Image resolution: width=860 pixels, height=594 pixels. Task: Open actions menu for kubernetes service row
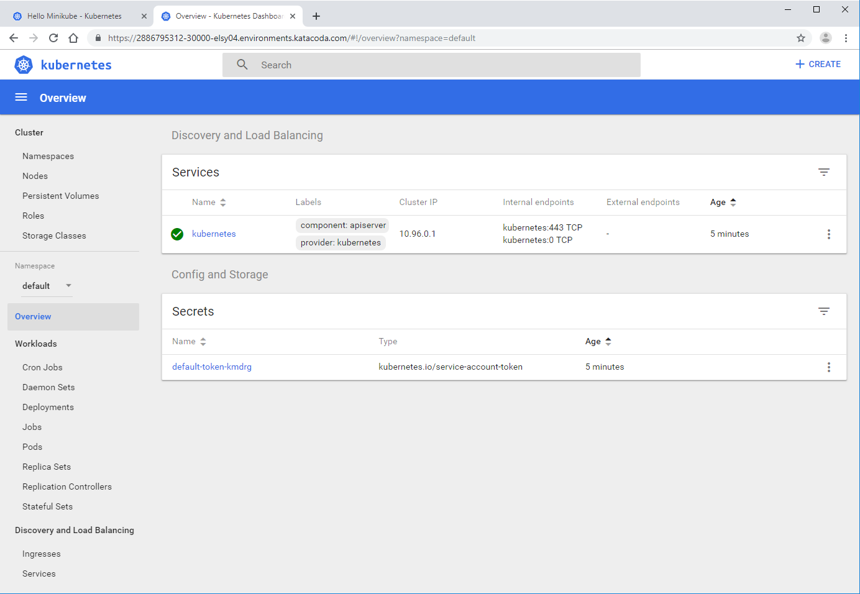coord(828,234)
